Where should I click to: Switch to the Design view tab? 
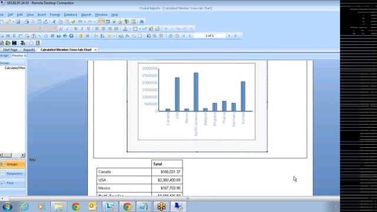5,55
